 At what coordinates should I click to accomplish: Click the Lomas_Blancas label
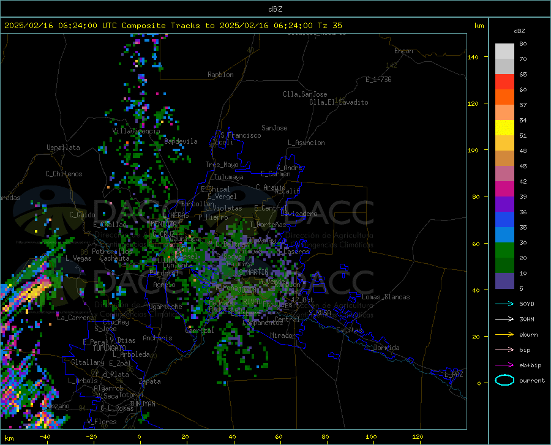386,297
